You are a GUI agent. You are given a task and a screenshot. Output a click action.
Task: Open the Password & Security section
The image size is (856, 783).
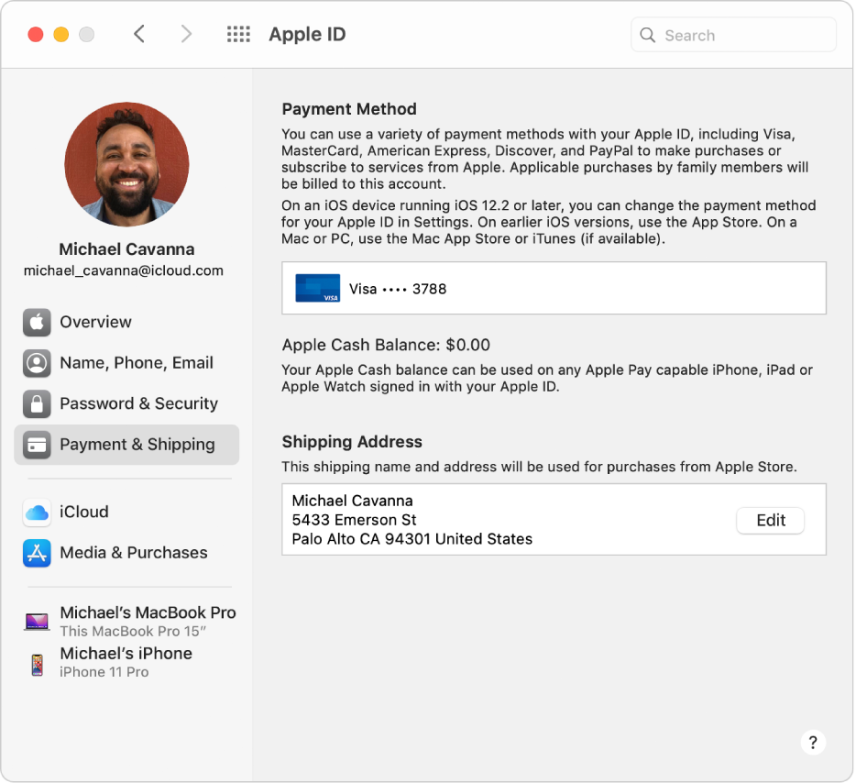pyautogui.click(x=138, y=403)
